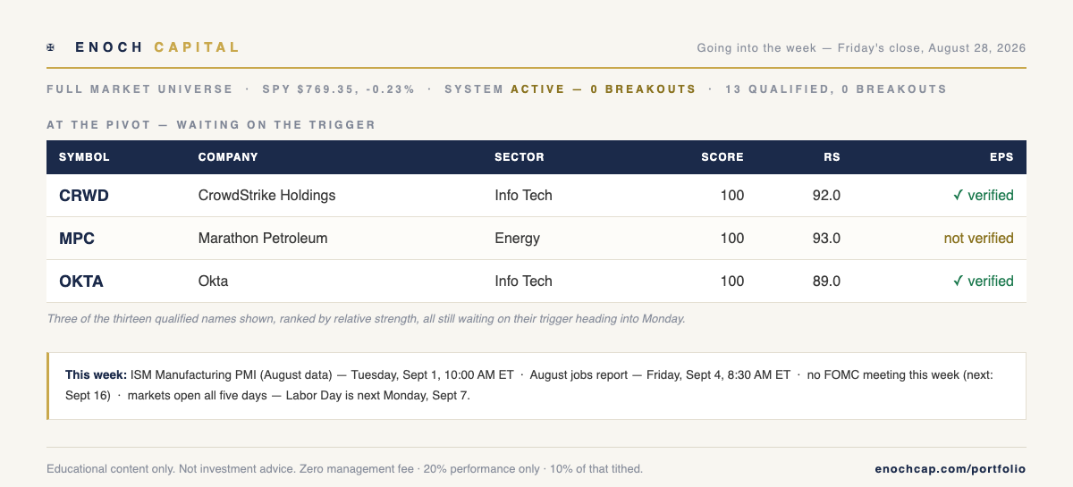
Task: Click the verified status for CRWD
Action: (984, 196)
